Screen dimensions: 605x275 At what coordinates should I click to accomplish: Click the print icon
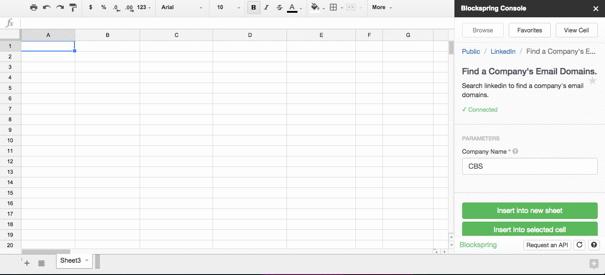34,7
